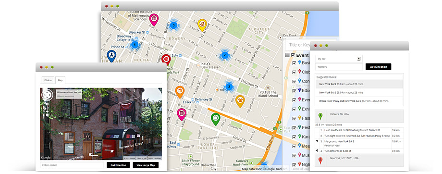Click the yellow wizard hat pin on 1st Avenue
The height and width of the screenshot is (174, 442).
(x=202, y=25)
